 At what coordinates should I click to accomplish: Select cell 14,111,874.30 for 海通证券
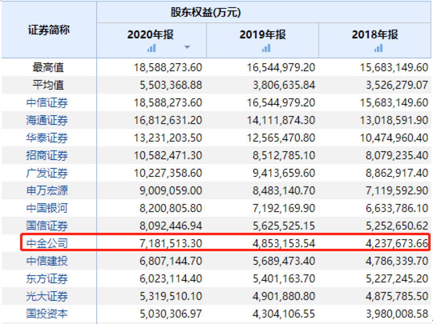[x=281, y=120]
